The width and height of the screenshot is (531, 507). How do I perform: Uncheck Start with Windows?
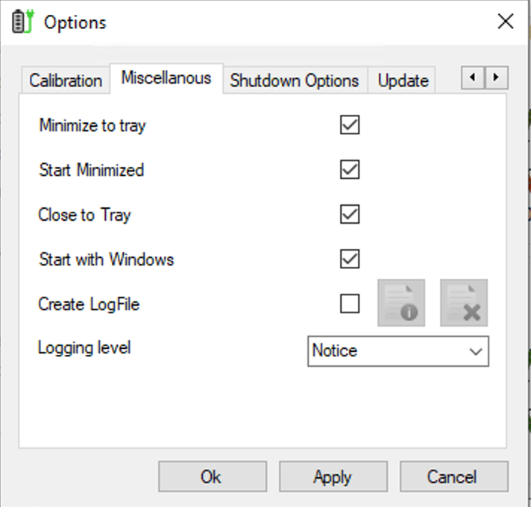(x=350, y=259)
